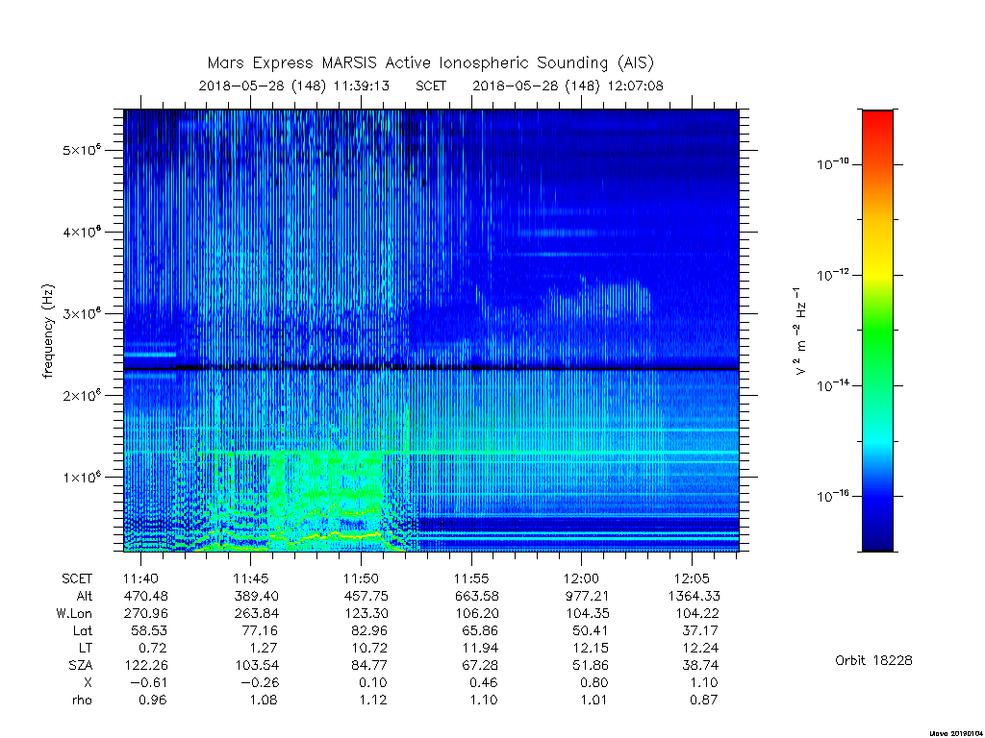Click the latitude value 37.17

tap(700, 630)
